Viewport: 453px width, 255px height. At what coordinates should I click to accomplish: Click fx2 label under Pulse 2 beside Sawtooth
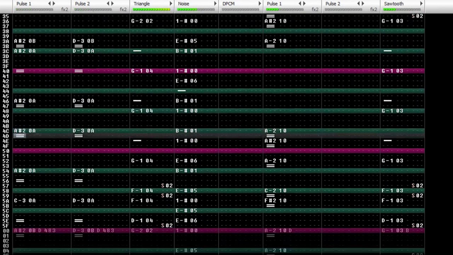(x=374, y=10)
